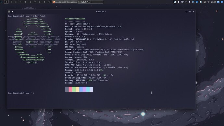Click the terminal icon on the Kabuk No. 1 taskbar entry
The width and height of the screenshot is (224, 126).
pyautogui.click(x=80, y=2)
